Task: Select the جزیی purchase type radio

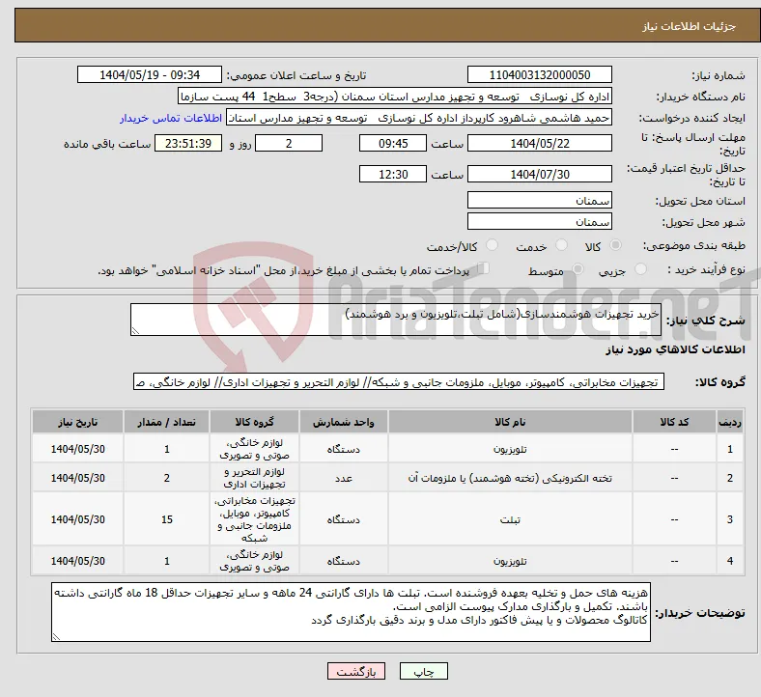Action: (x=640, y=269)
